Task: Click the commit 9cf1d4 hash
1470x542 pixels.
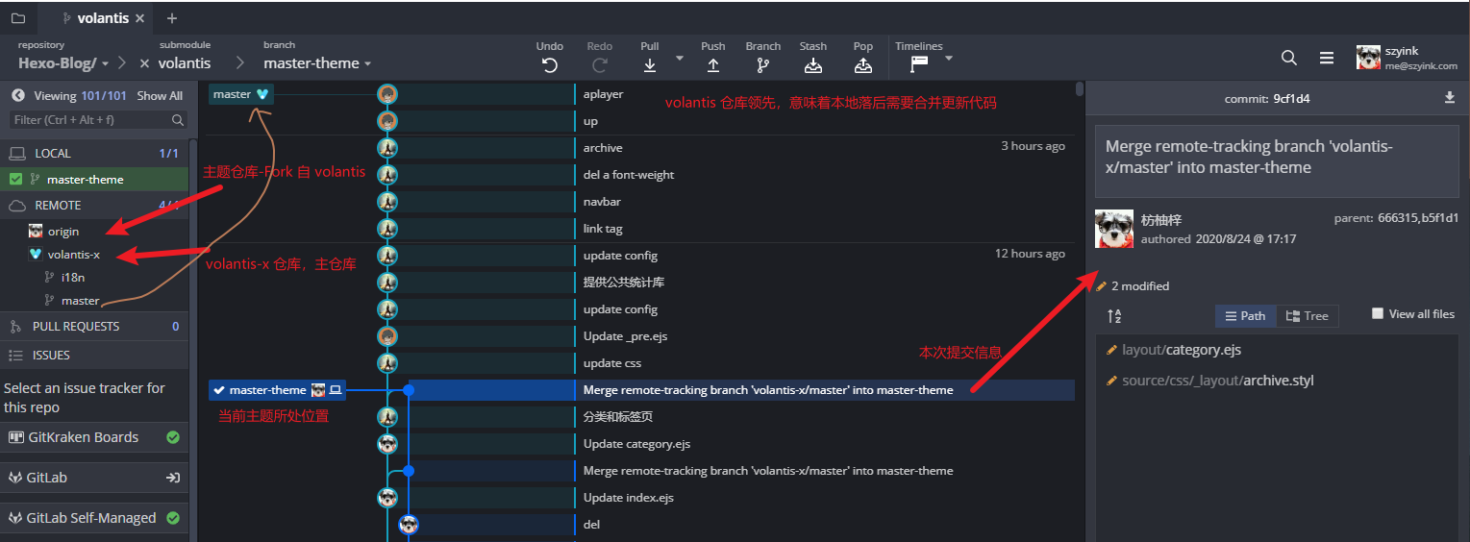Action: tap(1291, 98)
